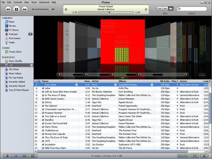This screenshot has width=212, height=159.
Task: Open the Edit menu
Action: coord(9,2)
